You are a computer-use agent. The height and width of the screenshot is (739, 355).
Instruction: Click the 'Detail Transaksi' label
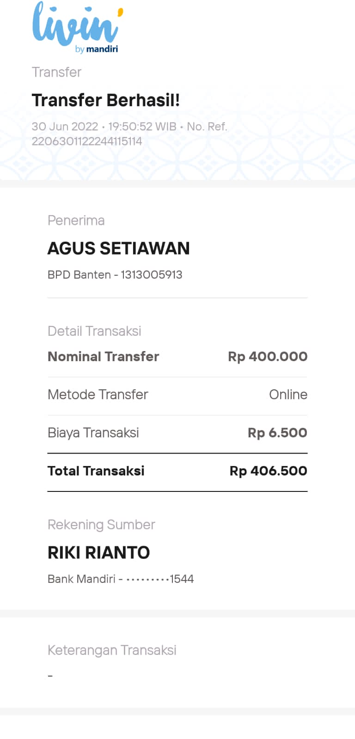[x=94, y=331]
